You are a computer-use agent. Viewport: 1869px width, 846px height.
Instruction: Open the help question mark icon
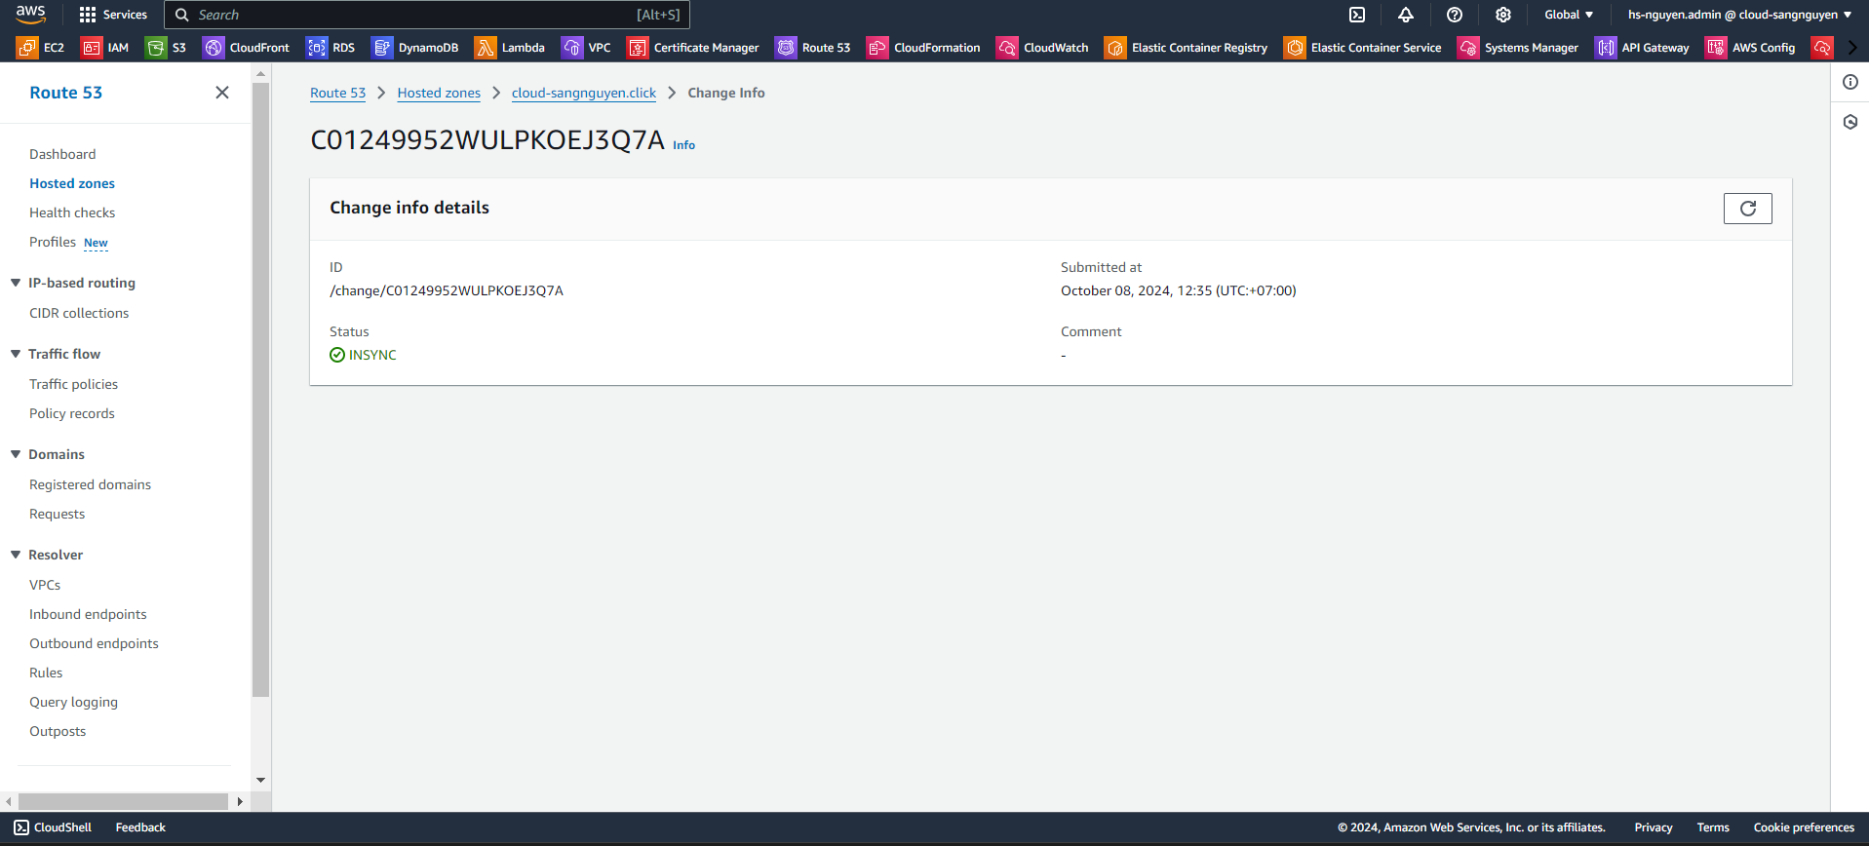(x=1454, y=15)
